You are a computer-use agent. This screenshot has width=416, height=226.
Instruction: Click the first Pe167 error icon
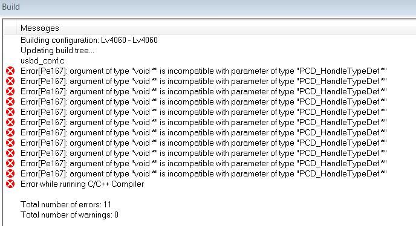(x=10, y=71)
